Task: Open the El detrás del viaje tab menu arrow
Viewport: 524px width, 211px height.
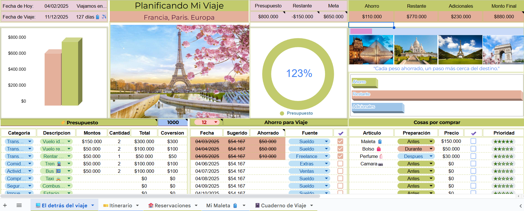Action: point(93,205)
